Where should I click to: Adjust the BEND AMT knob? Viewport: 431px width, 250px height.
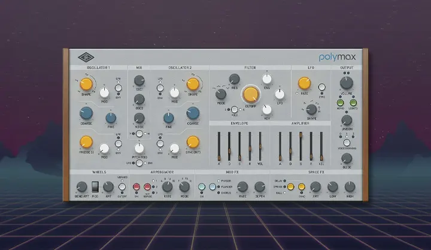[x=81, y=187]
